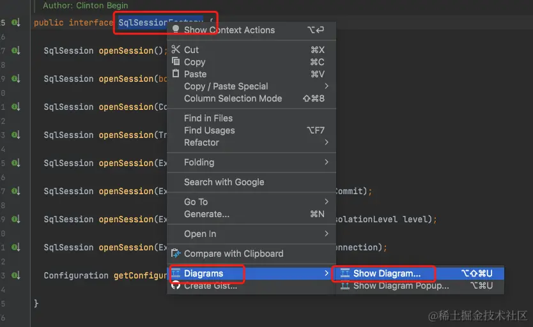Image resolution: width=533 pixels, height=327 pixels.
Task: Click gutter implementations icon beside public interface line
Action: (15, 22)
